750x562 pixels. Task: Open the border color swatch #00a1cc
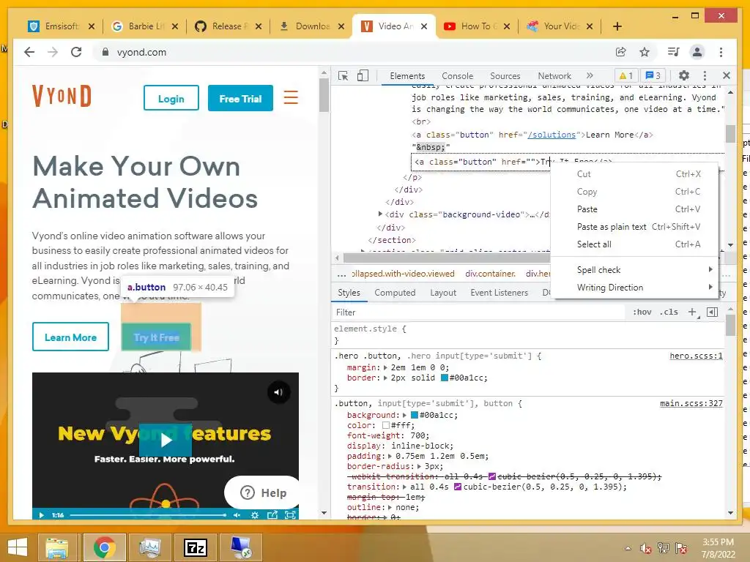(444, 378)
